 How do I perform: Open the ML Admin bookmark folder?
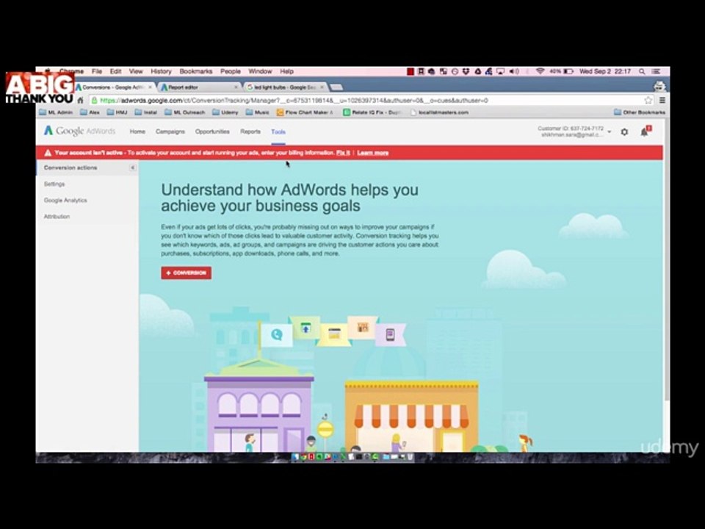[x=56, y=112]
